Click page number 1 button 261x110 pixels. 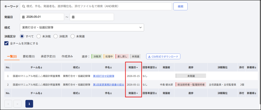[29, 104]
